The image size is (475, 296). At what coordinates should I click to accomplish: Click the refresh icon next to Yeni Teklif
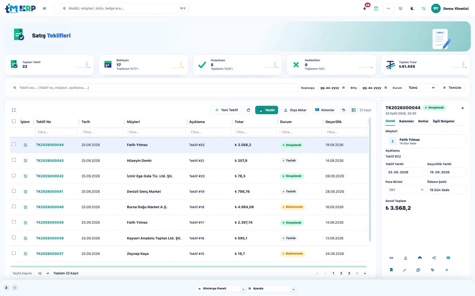click(x=248, y=110)
